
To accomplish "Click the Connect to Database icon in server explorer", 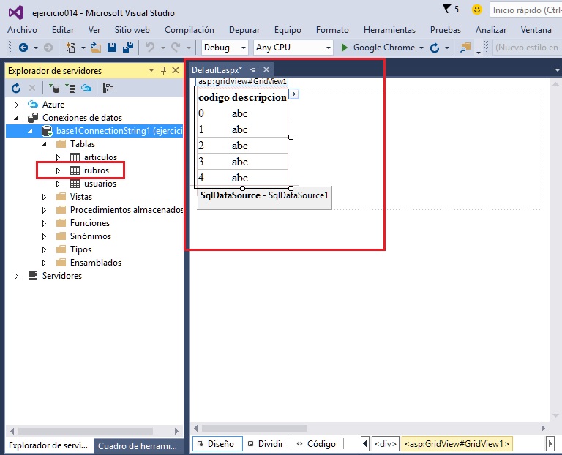I will pos(54,88).
